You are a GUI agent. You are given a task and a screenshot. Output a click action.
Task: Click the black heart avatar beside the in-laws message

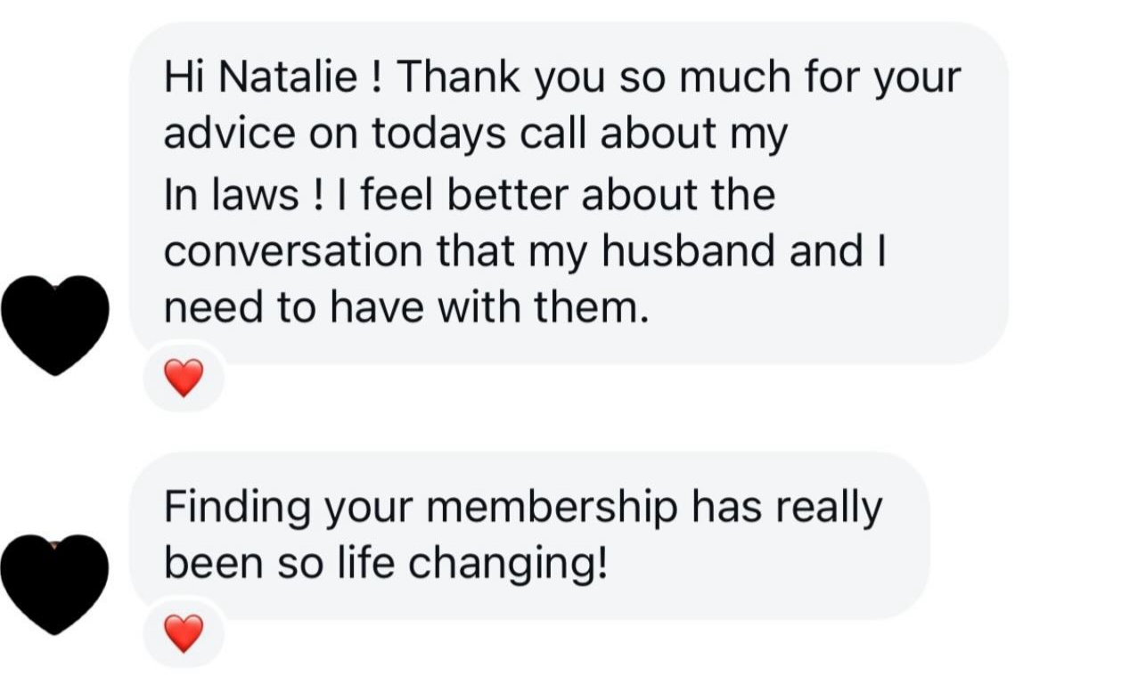[x=55, y=322]
